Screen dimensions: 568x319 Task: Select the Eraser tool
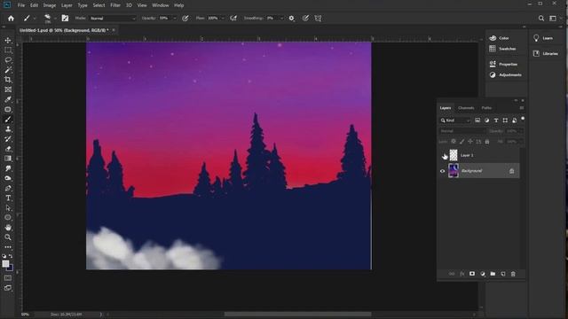point(8,149)
